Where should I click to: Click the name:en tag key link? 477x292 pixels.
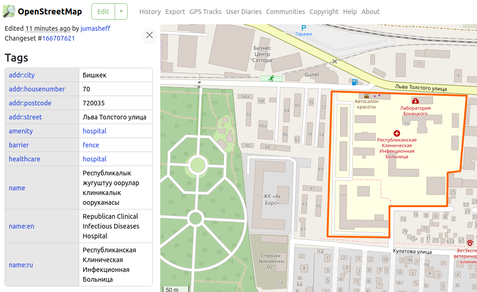21,226
